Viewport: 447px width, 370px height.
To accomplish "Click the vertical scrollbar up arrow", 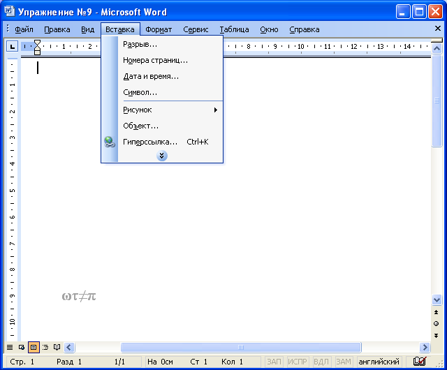I will pos(437,49).
